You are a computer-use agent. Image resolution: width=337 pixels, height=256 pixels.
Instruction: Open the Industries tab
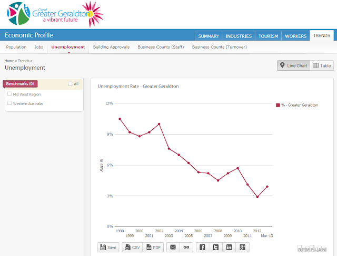pos(239,36)
